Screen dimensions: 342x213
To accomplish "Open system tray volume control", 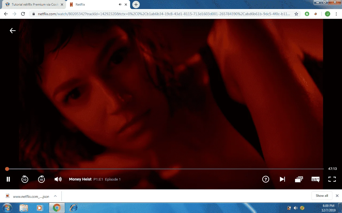I will point(296,208).
